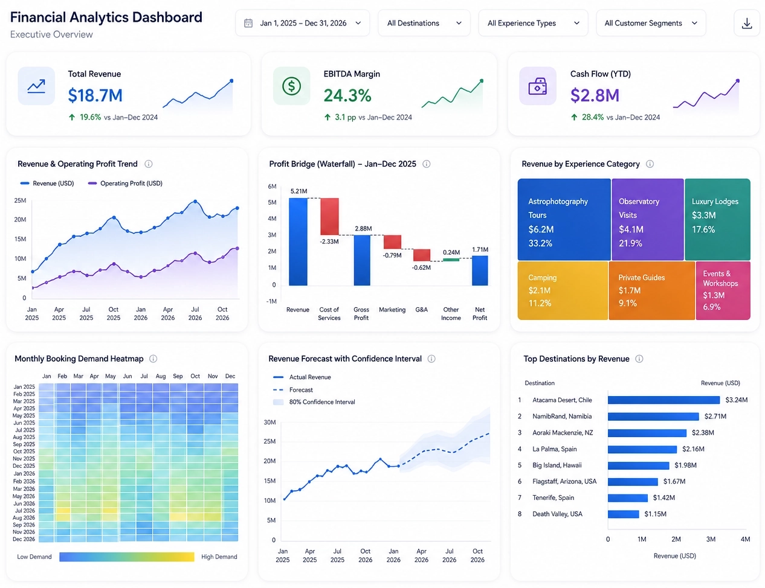The width and height of the screenshot is (765, 588).
Task: Click the up arrow next to 19.6%
Action: pos(72,117)
